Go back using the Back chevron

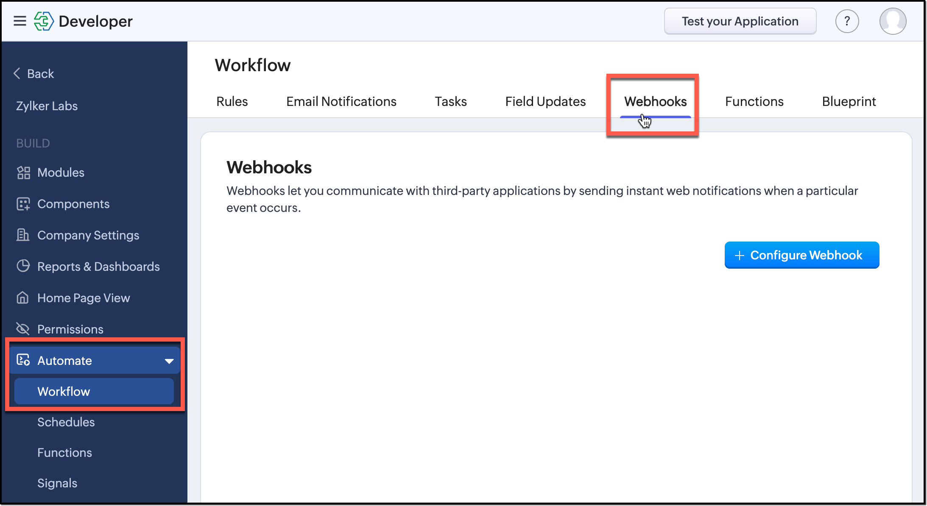17,73
